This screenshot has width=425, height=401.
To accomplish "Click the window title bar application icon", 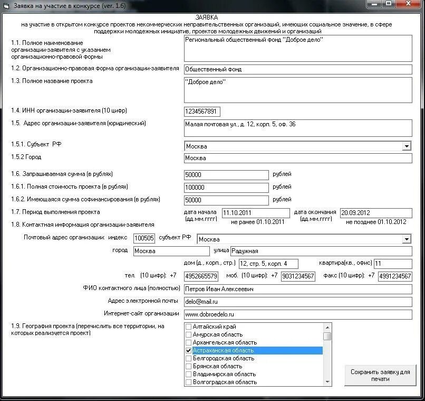I will click(x=6, y=6).
